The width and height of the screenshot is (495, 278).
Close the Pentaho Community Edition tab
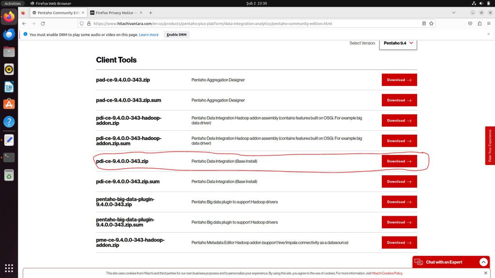[83, 13]
